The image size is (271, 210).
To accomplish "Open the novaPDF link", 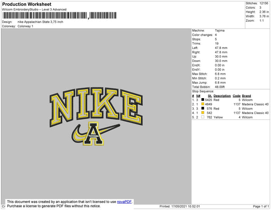I will point(124,202).
